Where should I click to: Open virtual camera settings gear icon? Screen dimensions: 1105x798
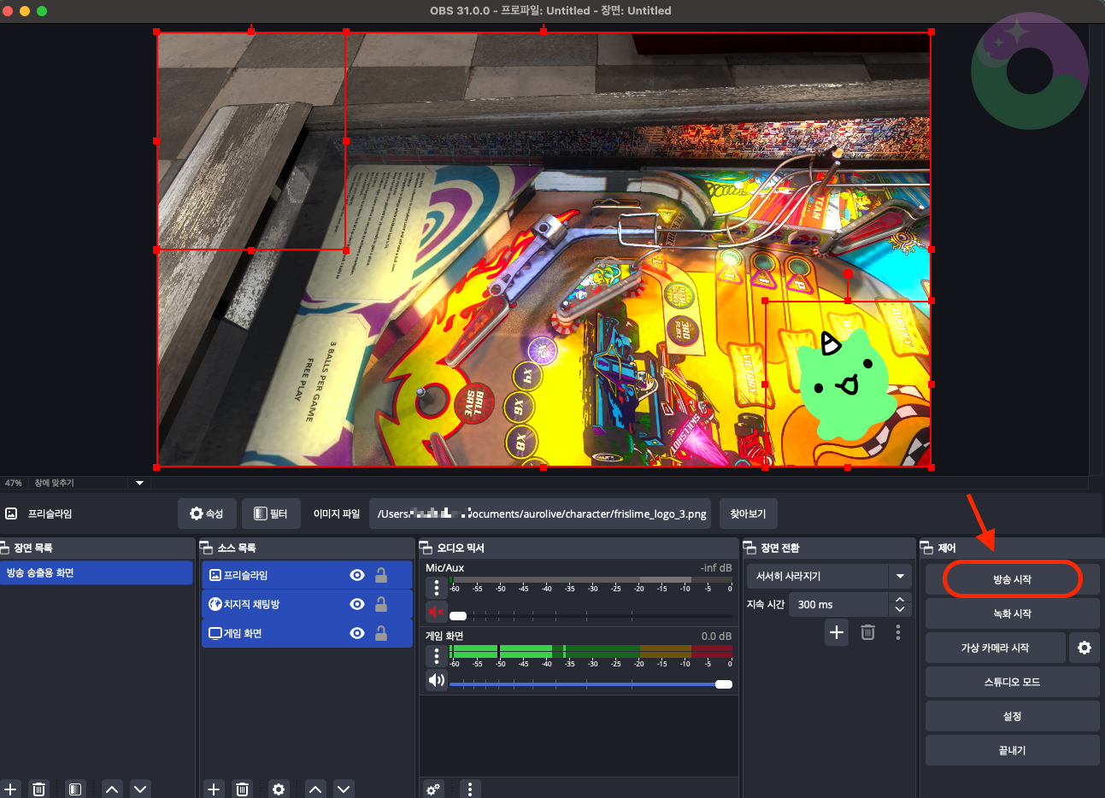coord(1084,648)
